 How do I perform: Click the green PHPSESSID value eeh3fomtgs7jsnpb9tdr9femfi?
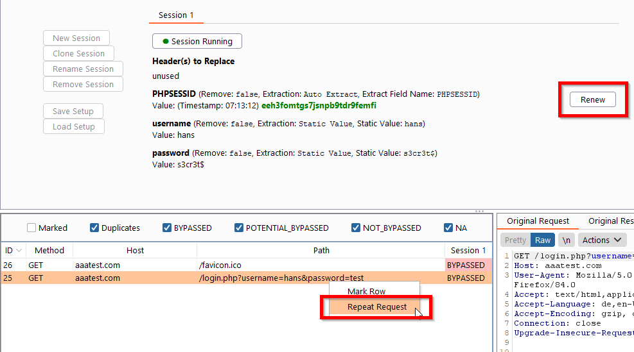319,105
